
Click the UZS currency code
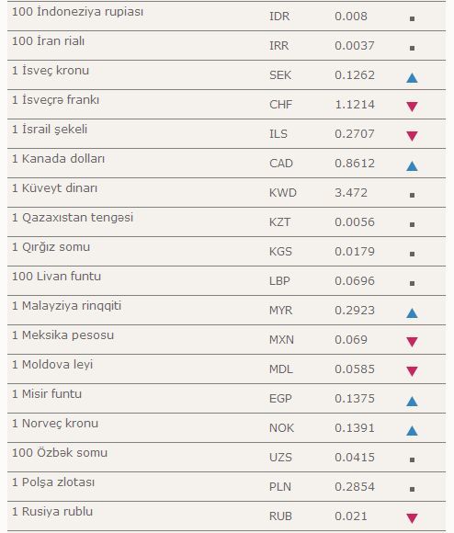[x=280, y=458]
